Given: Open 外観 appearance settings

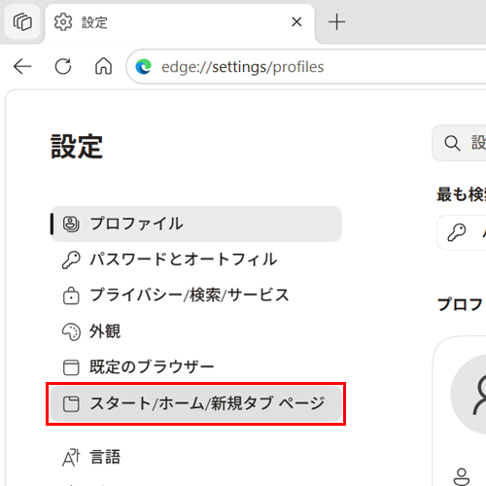Looking at the screenshot, I should pyautogui.click(x=196, y=331).
